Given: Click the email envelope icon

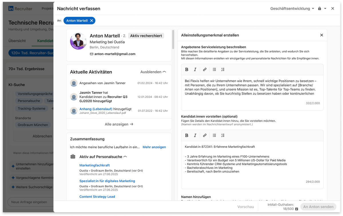Looking at the screenshot, I should 92,54.
